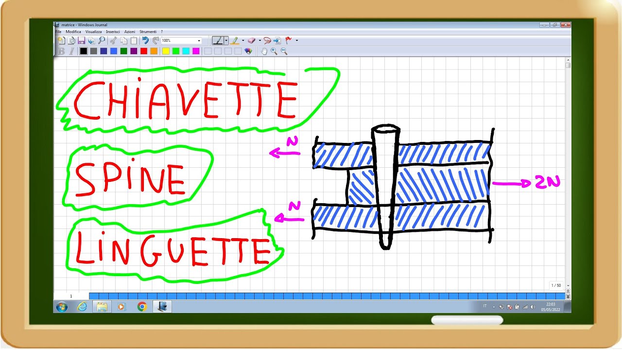Open the Visualizza menu
Screen dimensions: 622x350
coord(93,32)
